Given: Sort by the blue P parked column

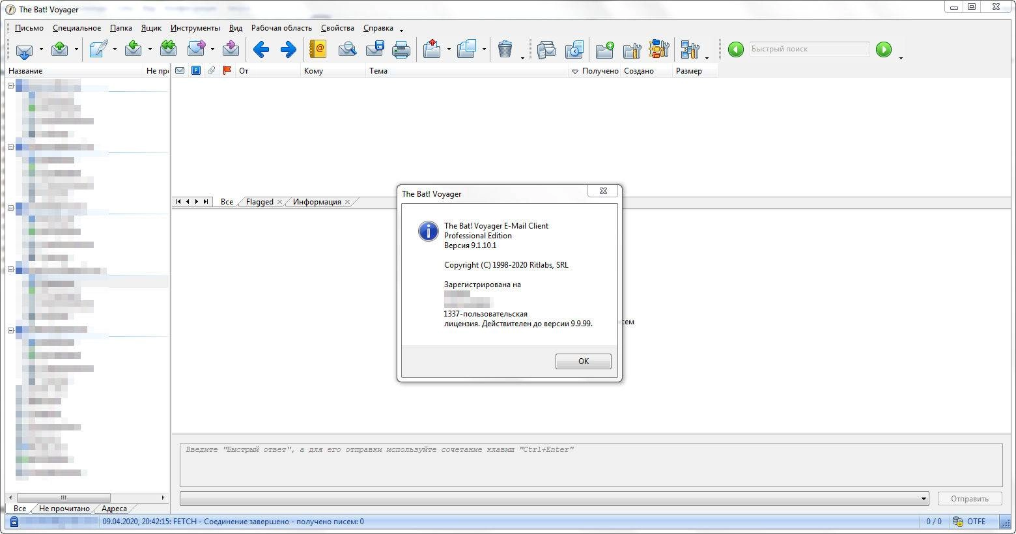Looking at the screenshot, I should pos(196,70).
